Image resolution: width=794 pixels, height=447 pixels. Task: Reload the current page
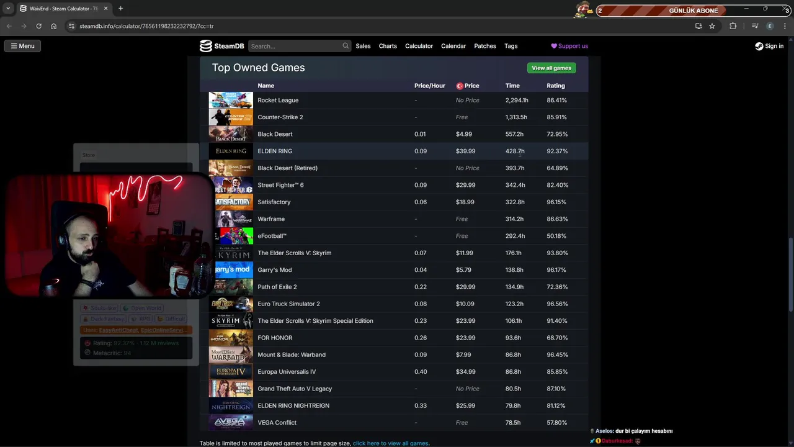click(38, 26)
